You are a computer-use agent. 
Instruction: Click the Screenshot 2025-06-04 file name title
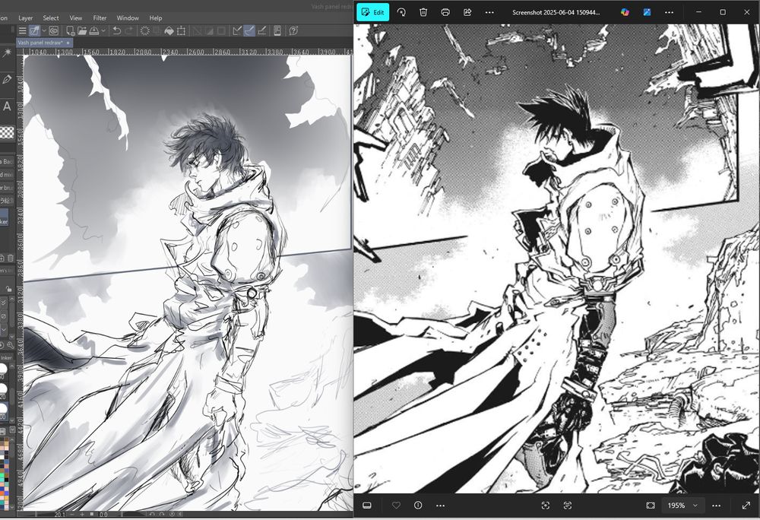tap(556, 12)
